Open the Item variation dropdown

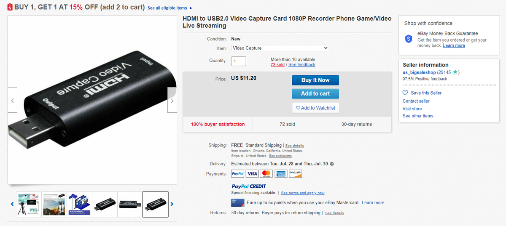point(280,48)
